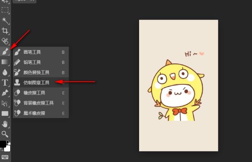Image resolution: width=252 pixels, height=162 pixels.
Task: Select the Hand tool
Action: (x=5, y=124)
